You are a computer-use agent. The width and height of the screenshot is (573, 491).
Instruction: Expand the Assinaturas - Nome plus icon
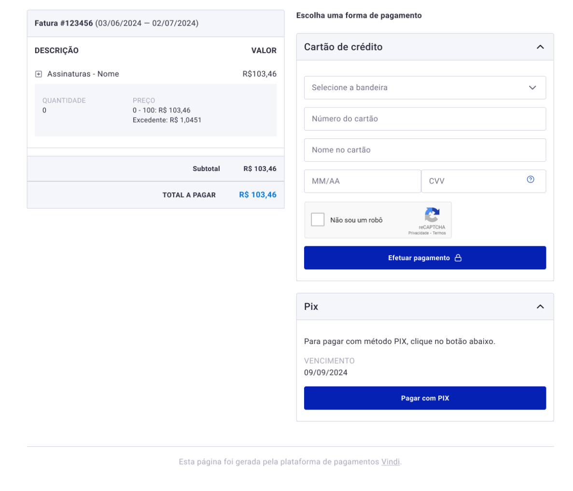(x=39, y=74)
